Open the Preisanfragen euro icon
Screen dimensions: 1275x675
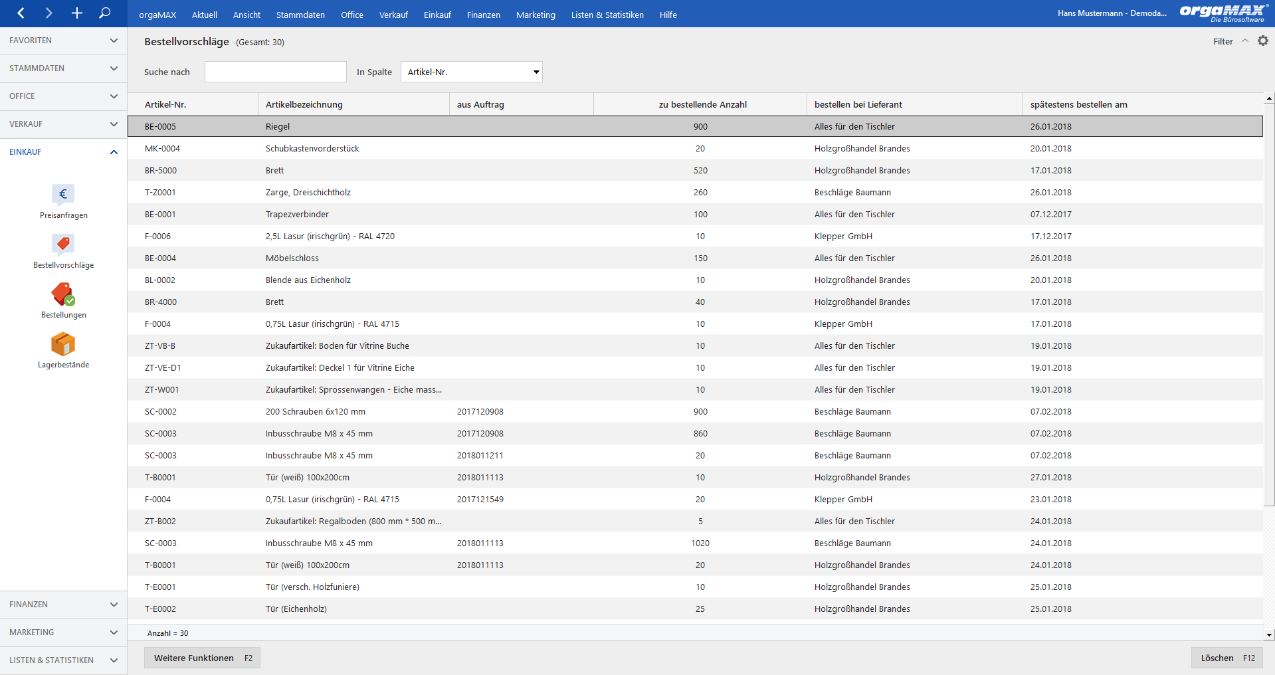(63, 195)
